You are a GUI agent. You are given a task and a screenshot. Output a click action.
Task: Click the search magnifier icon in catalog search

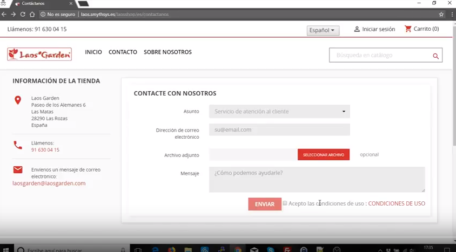[435, 56]
